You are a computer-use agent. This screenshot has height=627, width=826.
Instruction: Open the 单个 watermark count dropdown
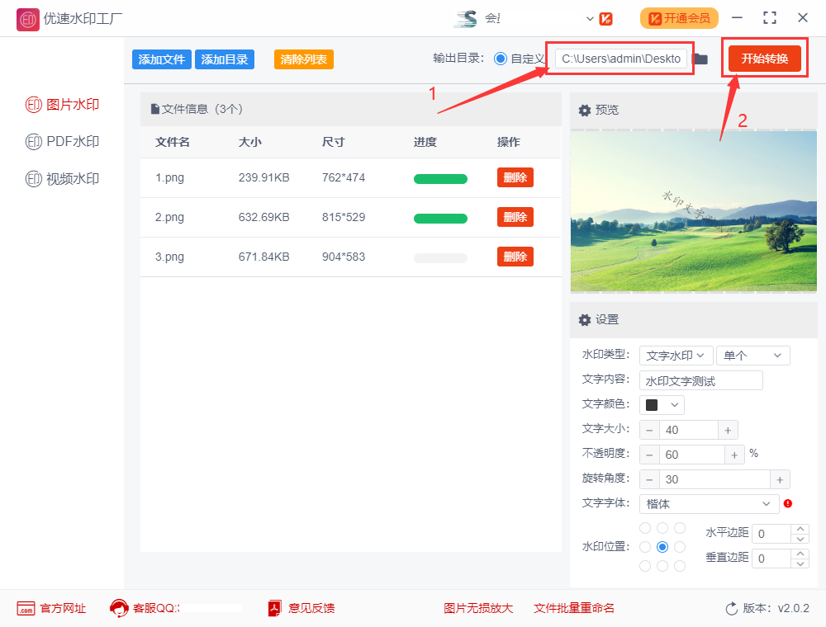(752, 356)
